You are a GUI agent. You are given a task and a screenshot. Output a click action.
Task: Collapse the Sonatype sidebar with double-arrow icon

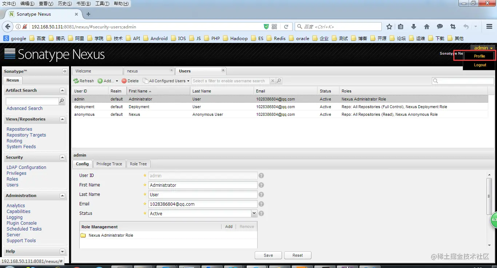pos(65,71)
